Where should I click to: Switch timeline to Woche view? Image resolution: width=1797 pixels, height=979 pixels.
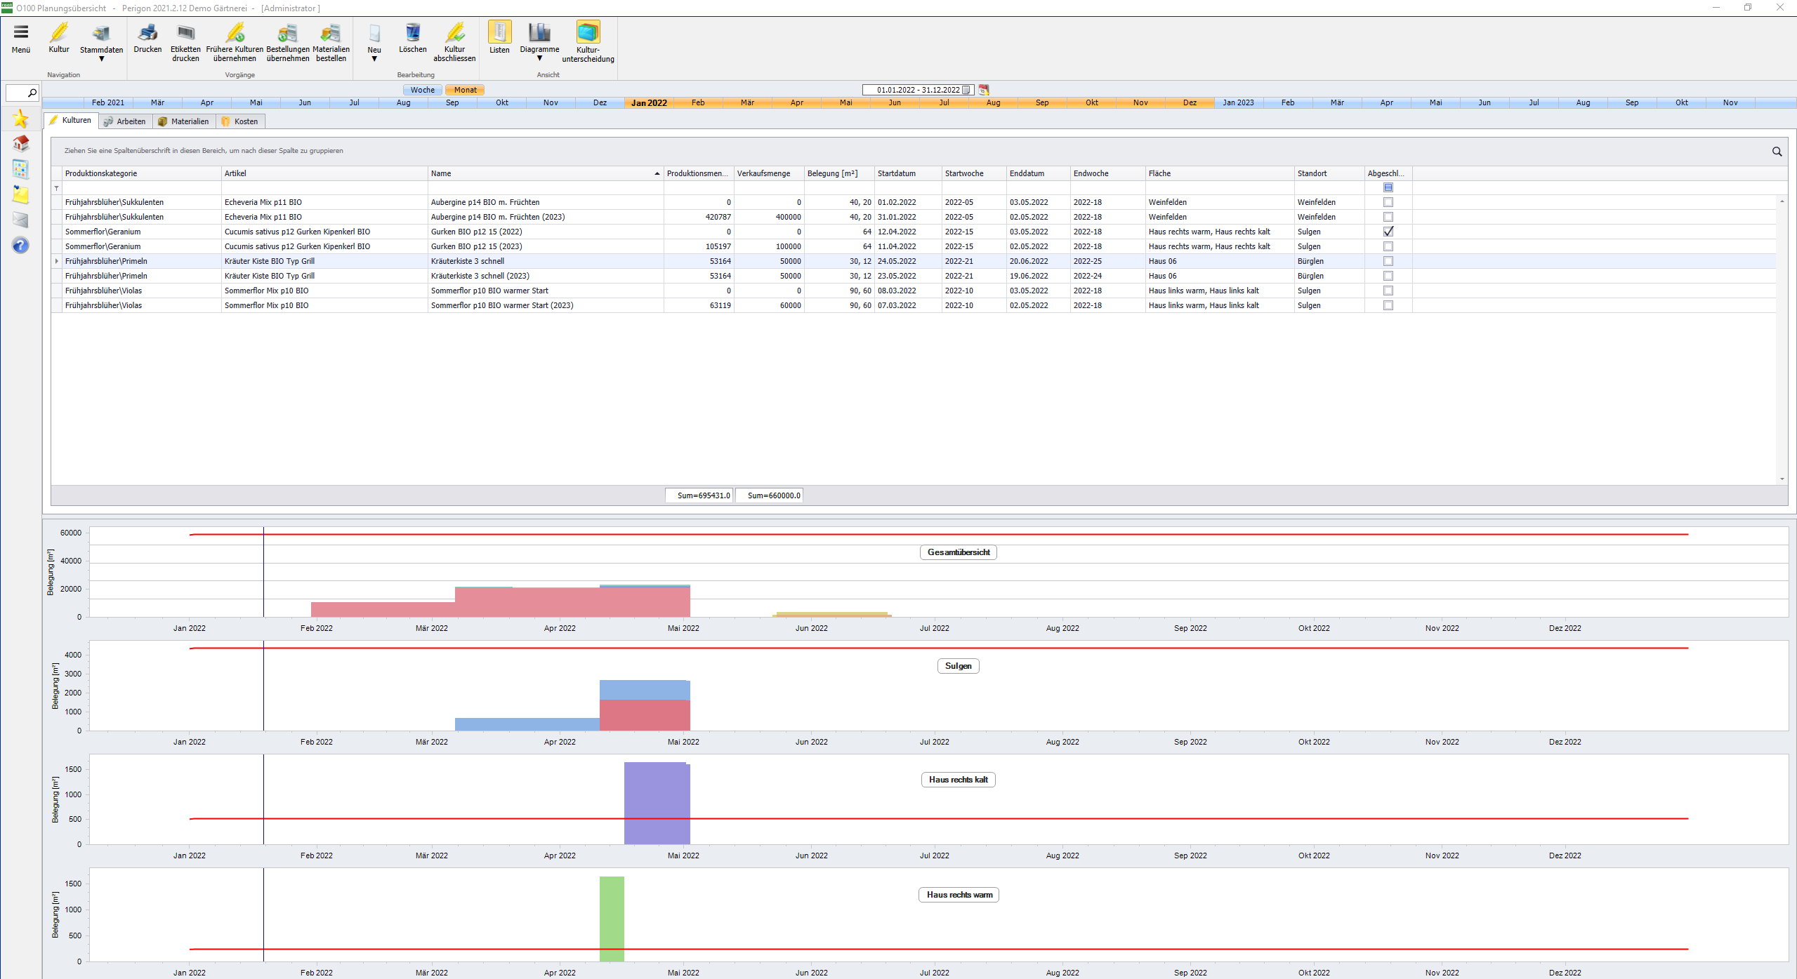click(x=423, y=90)
